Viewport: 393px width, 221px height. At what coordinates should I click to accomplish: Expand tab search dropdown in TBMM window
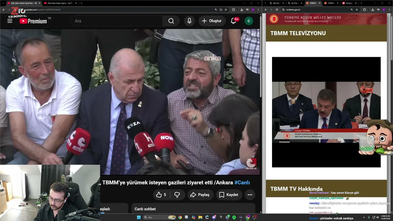(265, 3)
